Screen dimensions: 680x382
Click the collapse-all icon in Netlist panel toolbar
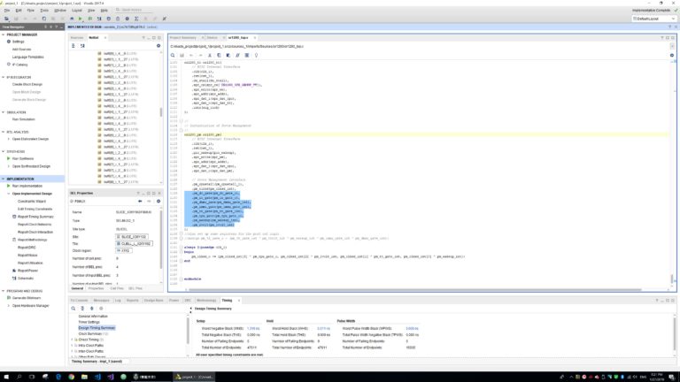pos(73,45)
